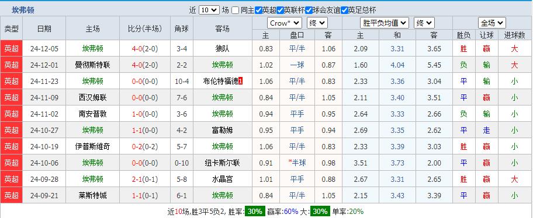
Task: Click the 富勒姆 away team
Action: pyautogui.click(x=222, y=130)
